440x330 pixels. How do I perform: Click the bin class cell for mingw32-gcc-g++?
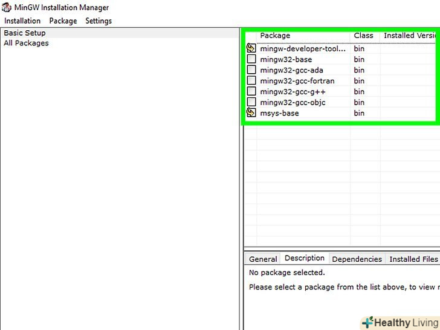pos(359,92)
